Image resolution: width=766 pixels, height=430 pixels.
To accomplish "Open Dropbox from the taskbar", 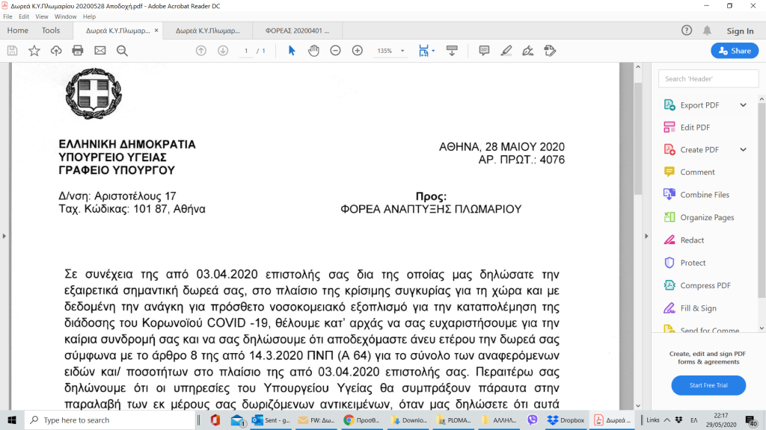I will [566, 420].
